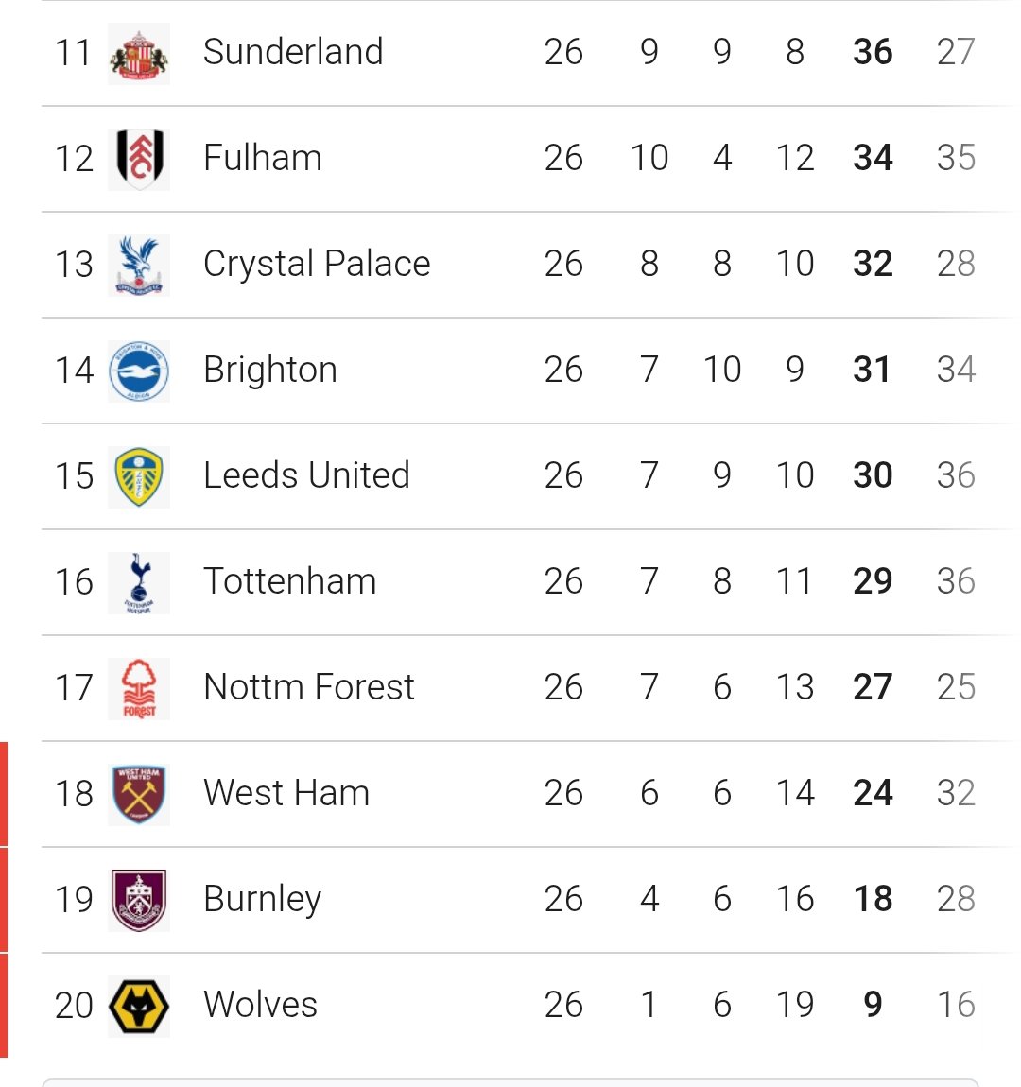Viewport: 1021px width, 1087px height.
Task: Click the Brighton club logo
Action: [x=139, y=371]
